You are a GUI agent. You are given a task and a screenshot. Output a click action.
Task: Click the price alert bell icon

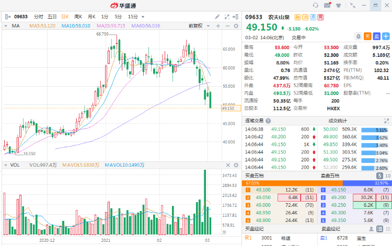pyautogui.click(x=359, y=36)
